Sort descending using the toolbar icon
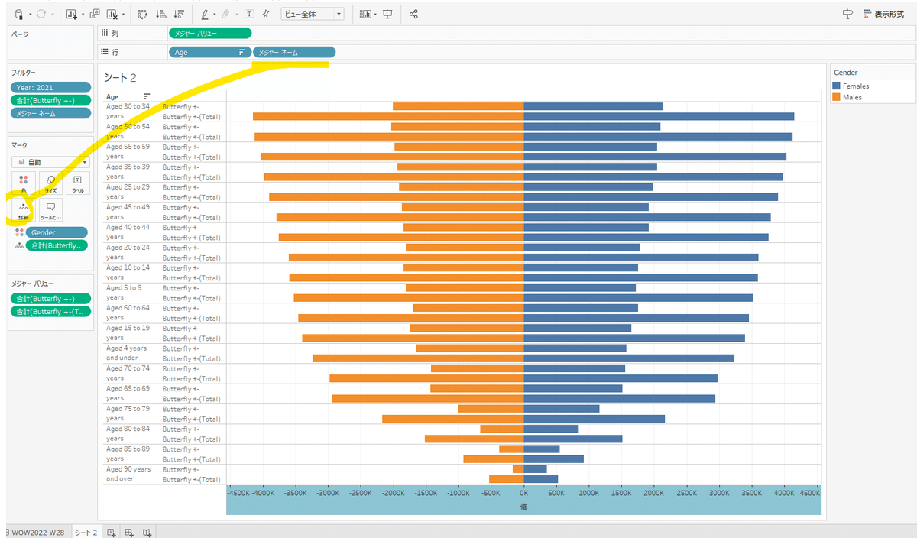The width and height of the screenshot is (917, 538). [179, 14]
